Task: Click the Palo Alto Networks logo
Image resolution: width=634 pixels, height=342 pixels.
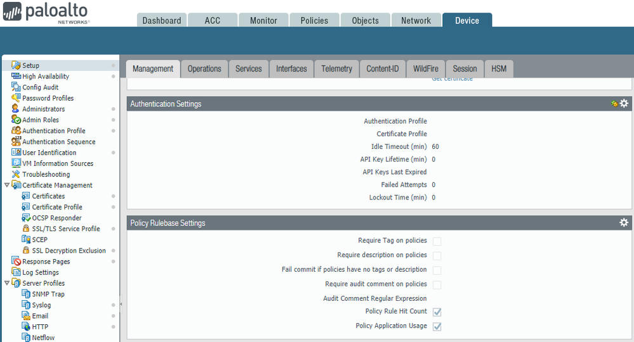Action: 46,13
